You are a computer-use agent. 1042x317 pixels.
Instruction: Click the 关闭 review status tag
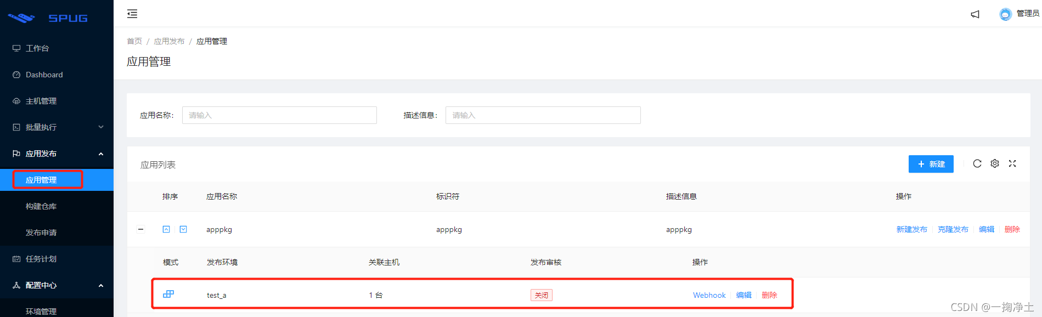click(542, 295)
